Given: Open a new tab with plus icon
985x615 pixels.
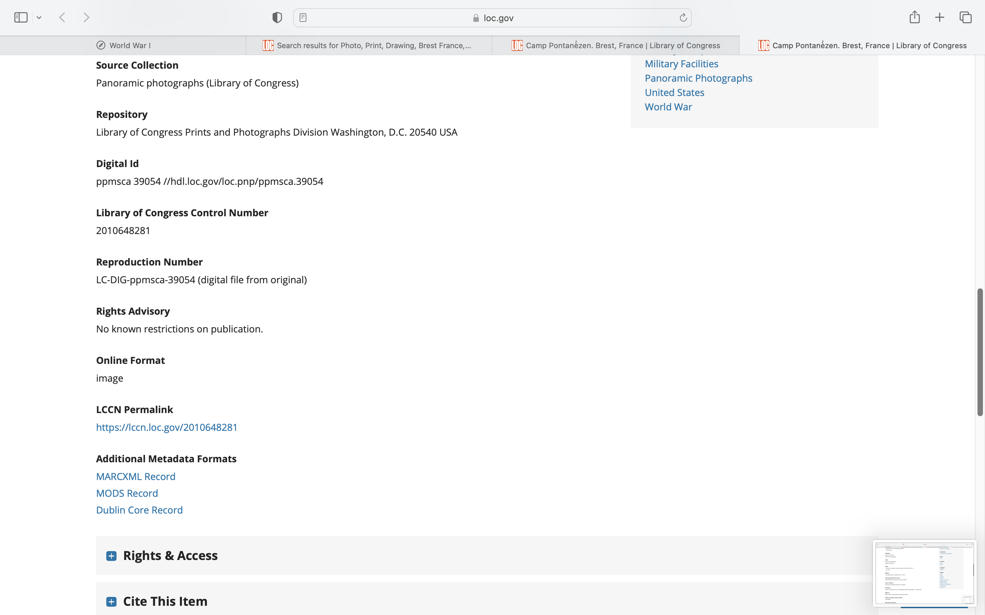Looking at the screenshot, I should (x=940, y=17).
